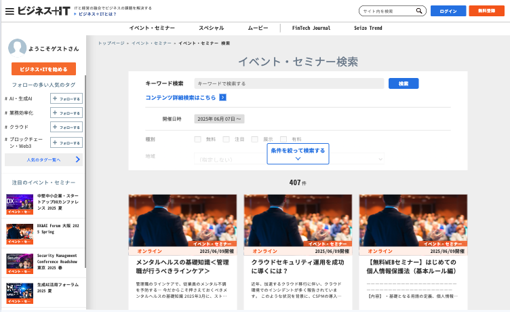Open the イベント・セミナー nav tab
This screenshot has height=312, width=510.
[152, 28]
